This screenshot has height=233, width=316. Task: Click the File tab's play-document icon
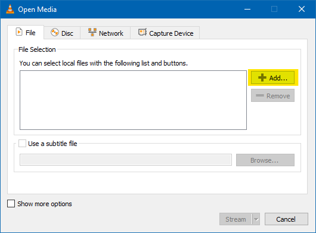click(x=19, y=32)
